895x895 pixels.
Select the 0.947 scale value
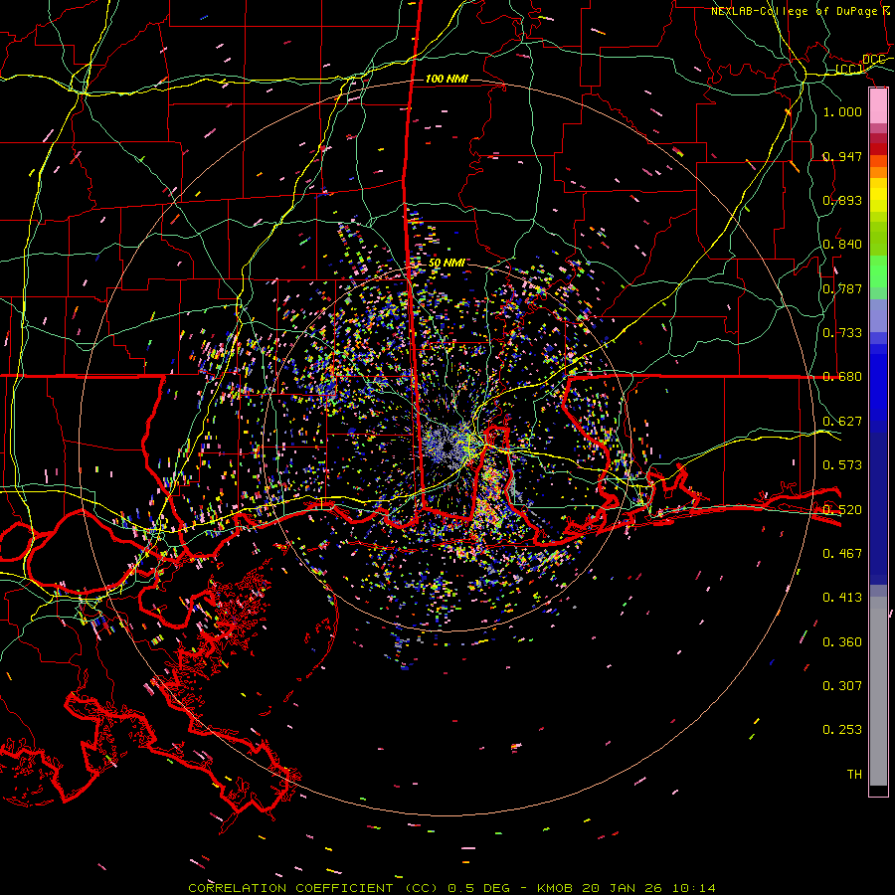pyautogui.click(x=842, y=156)
